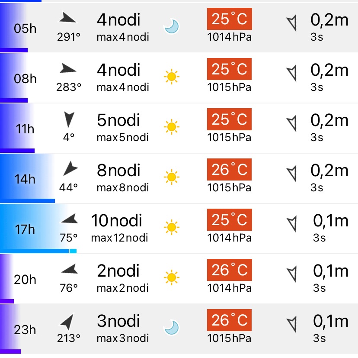Click the sun icon in the 14h row
The width and height of the screenshot is (358, 358).
pos(172,177)
